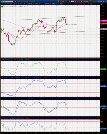107x134 pixels.
Task: Click the green -6.6096 axis value bubble
Action: 103,69
